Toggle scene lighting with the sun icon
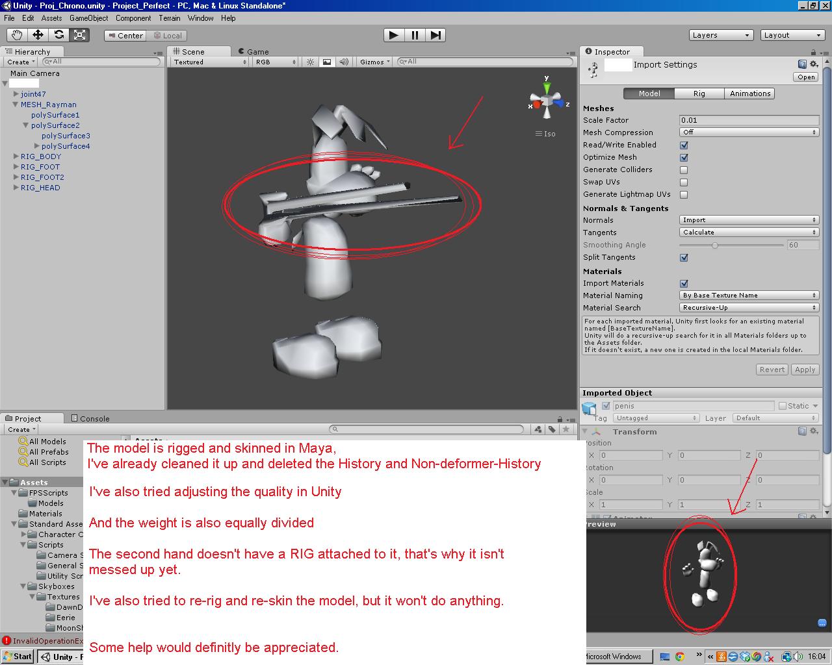This screenshot has width=832, height=665. 310,62
